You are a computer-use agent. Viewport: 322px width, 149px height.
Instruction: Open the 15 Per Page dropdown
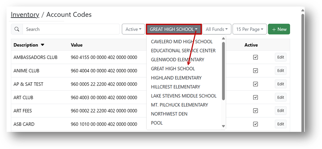tap(250, 29)
